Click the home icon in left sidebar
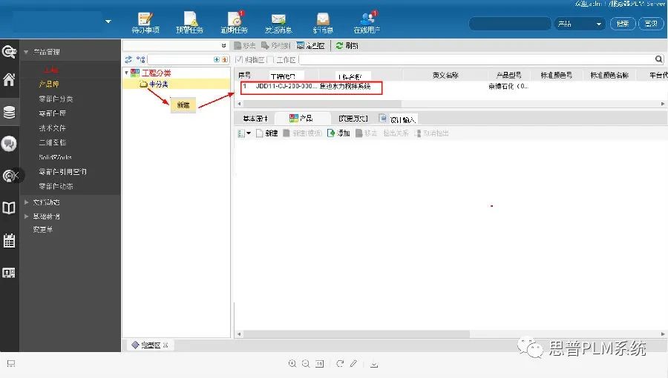Image resolution: width=668 pixels, height=378 pixels. (x=9, y=80)
